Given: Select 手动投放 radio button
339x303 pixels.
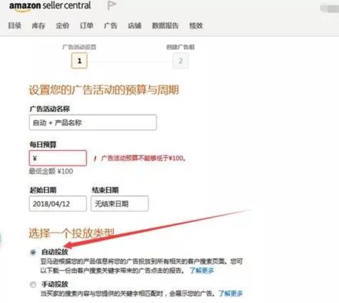Looking at the screenshot, I should click(33, 285).
